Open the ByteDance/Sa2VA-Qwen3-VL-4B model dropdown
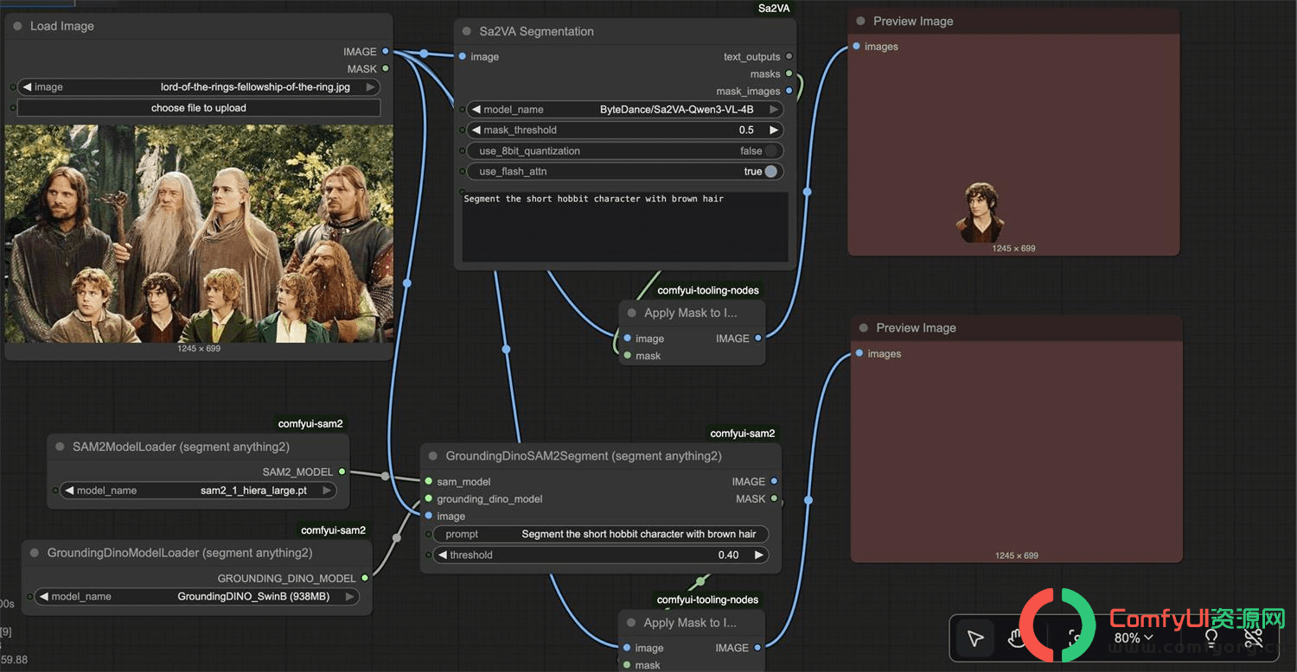The width and height of the screenshot is (1297, 672). [x=624, y=110]
